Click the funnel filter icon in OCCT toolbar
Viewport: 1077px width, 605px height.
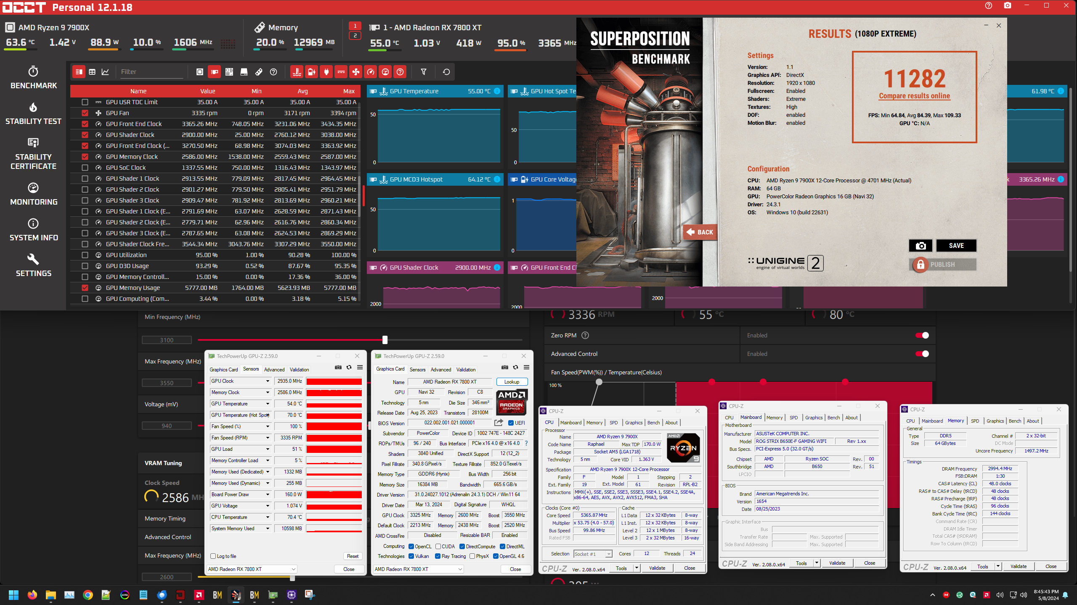point(424,72)
